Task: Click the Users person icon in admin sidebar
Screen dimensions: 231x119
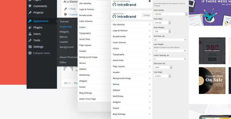Action: click(x=30, y=34)
